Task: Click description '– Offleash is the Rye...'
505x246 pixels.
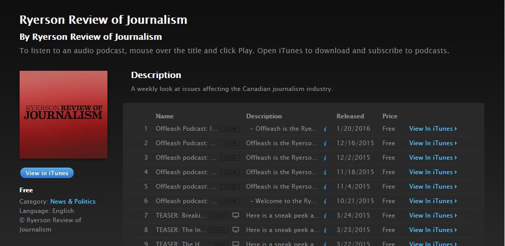Action: click(x=284, y=129)
